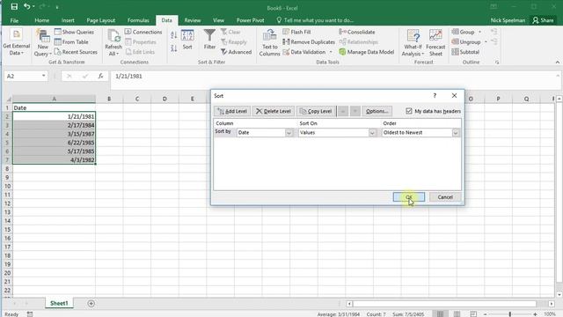Click Consolidate
Viewport: 563px width, 317px height.
(x=357, y=32)
